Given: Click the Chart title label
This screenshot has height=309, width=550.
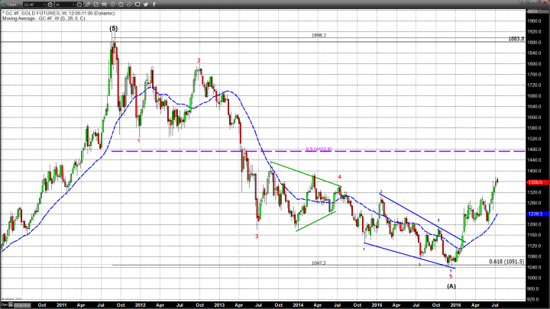Looking at the screenshot, I should tap(11, 5).
